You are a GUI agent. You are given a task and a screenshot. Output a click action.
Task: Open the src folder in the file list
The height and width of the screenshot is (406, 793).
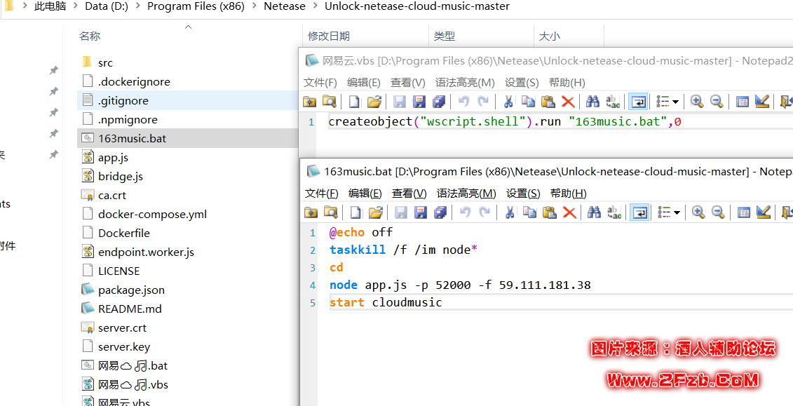pos(105,63)
